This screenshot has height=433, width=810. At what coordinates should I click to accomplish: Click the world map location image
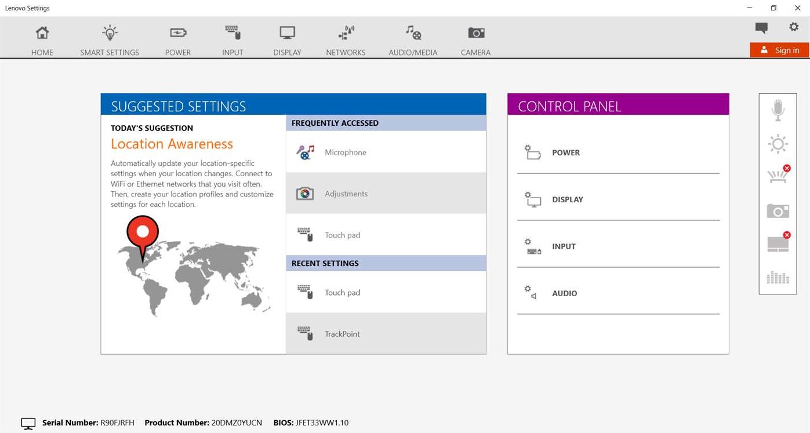point(194,266)
